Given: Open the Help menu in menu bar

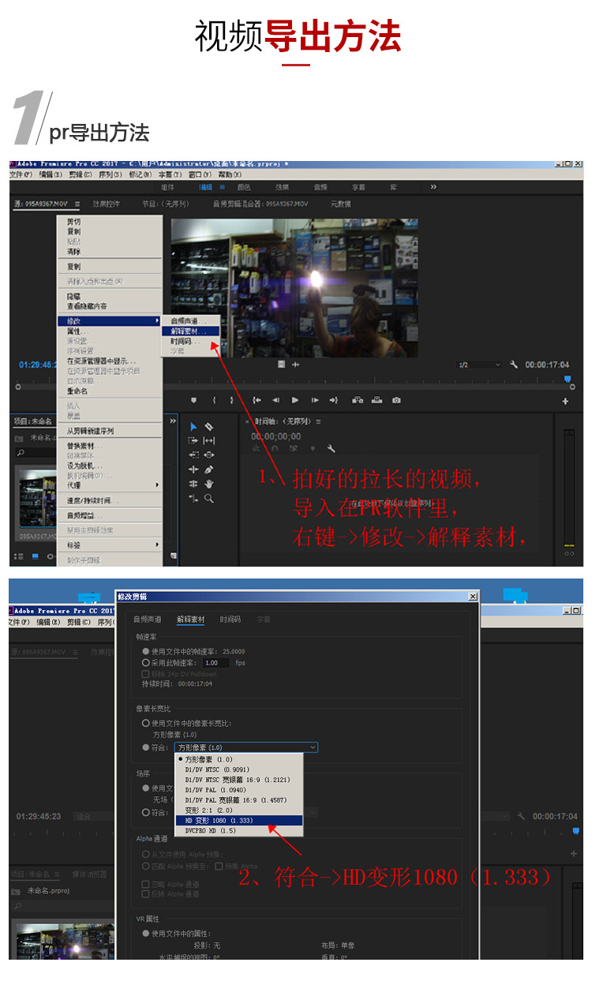Looking at the screenshot, I should coord(230,174).
